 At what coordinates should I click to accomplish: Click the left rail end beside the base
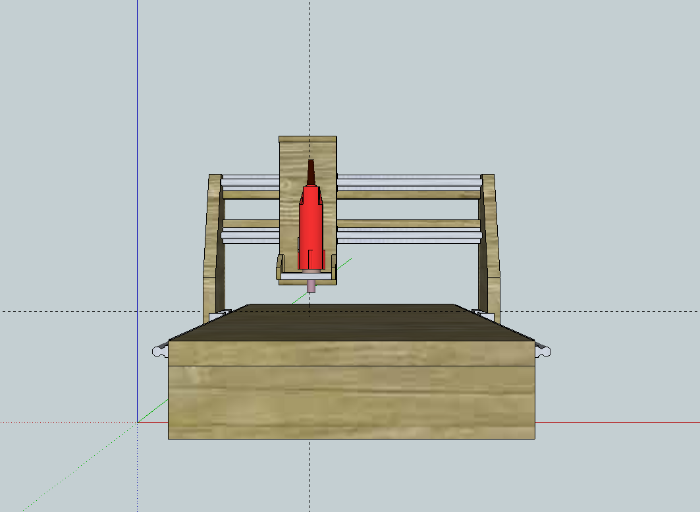click(160, 351)
